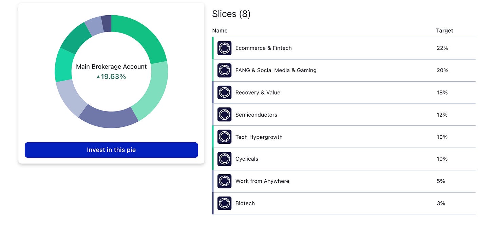
Task: Select the Cyclicals slice name
Action: tap(247, 159)
